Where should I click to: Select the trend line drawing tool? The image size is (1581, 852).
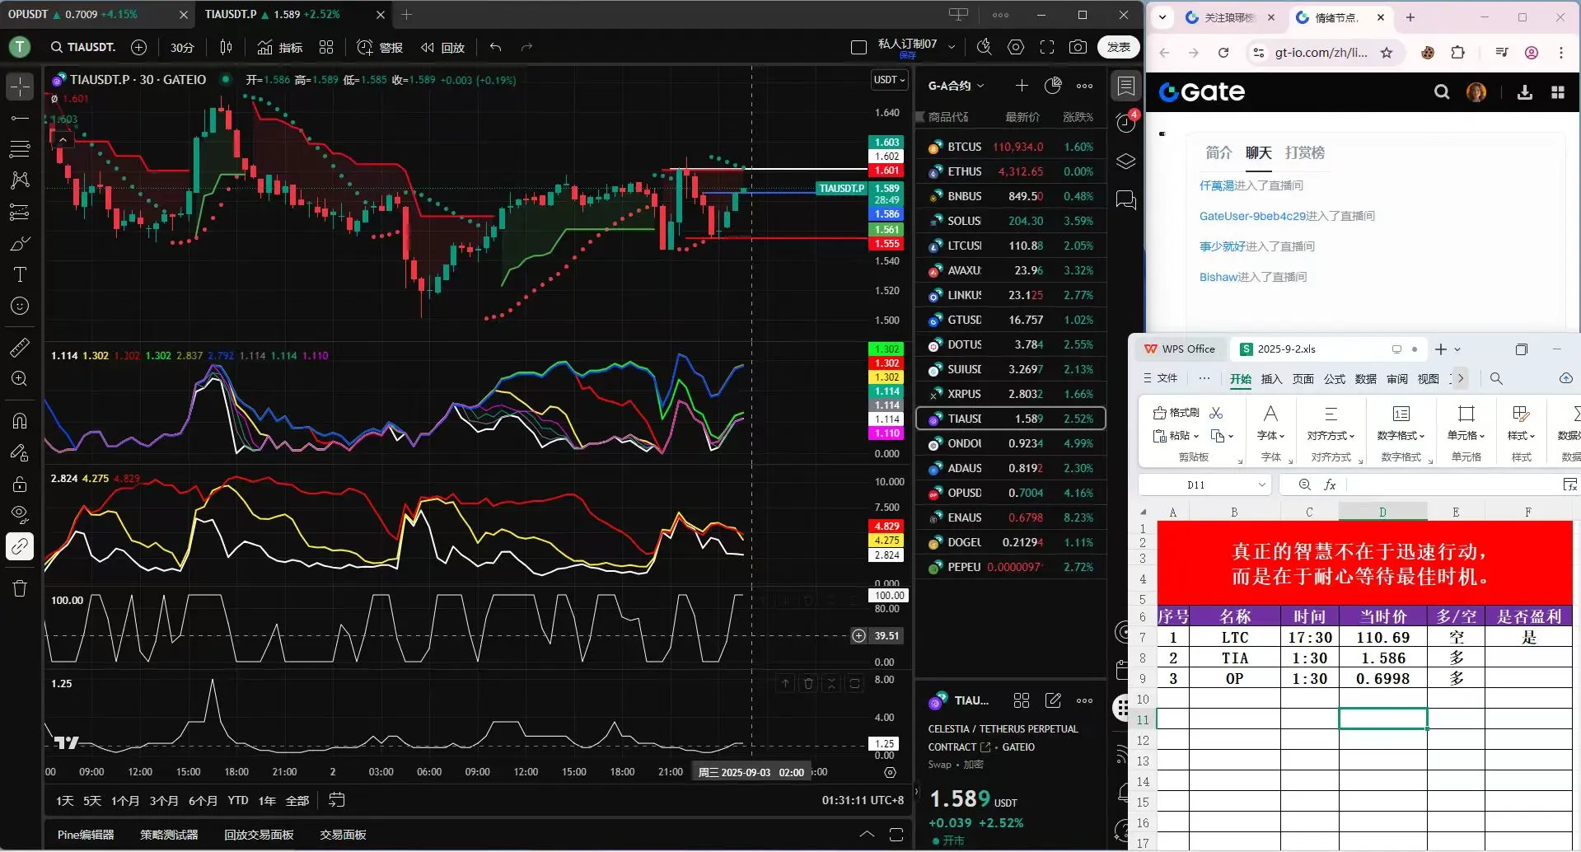(x=20, y=118)
